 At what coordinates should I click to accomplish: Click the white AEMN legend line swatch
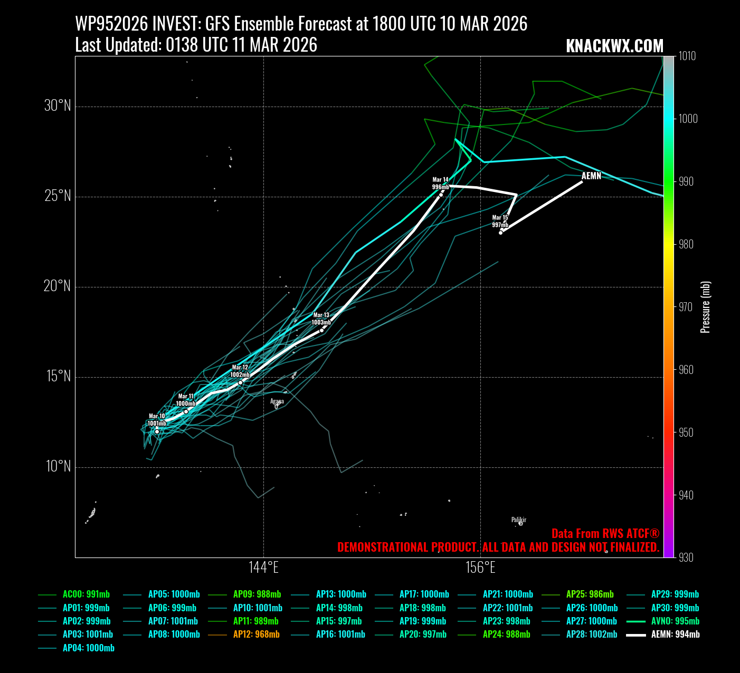pos(636,635)
